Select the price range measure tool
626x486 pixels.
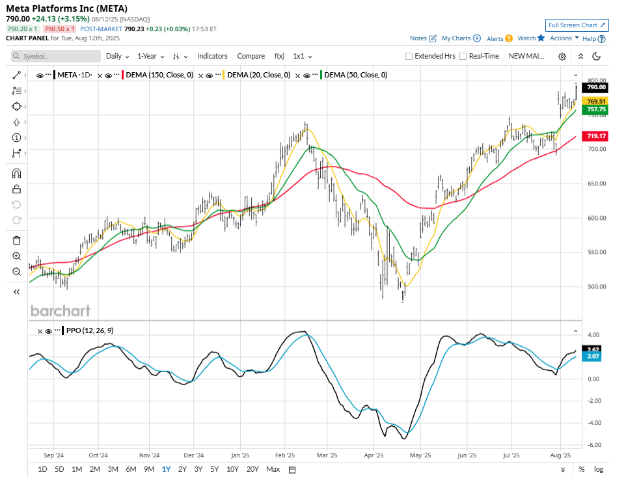click(x=16, y=154)
